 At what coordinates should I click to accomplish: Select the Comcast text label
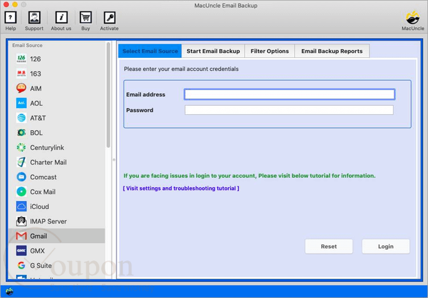pyautogui.click(x=43, y=177)
